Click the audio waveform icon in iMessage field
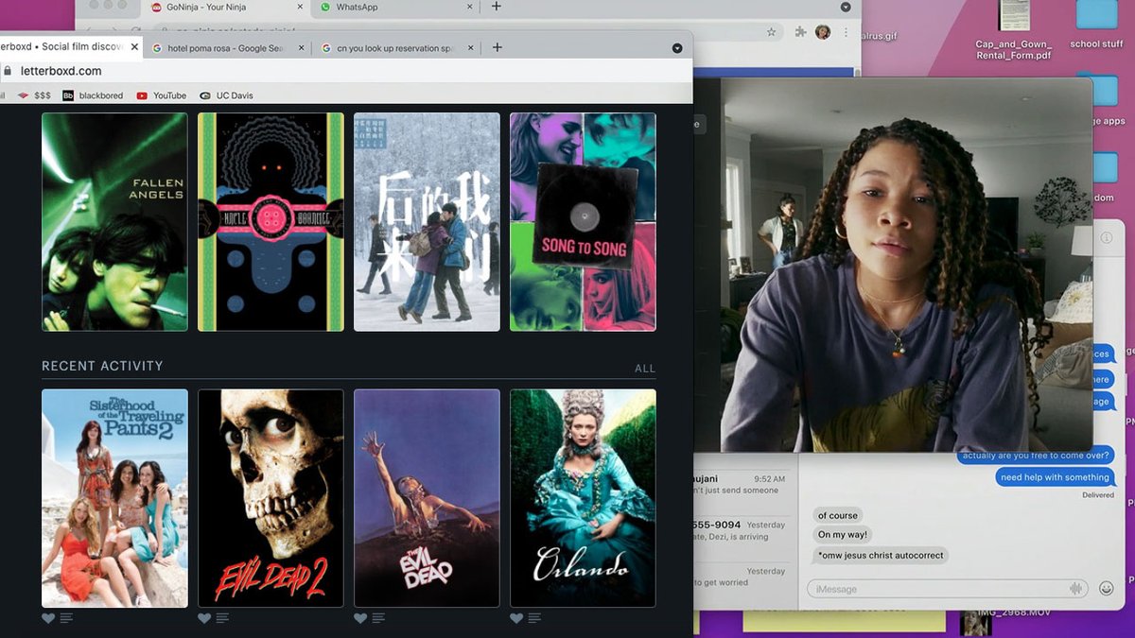The width and height of the screenshot is (1135, 638). pyautogui.click(x=1075, y=589)
